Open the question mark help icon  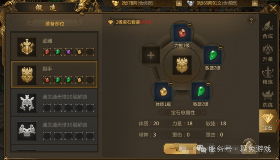pos(251,21)
